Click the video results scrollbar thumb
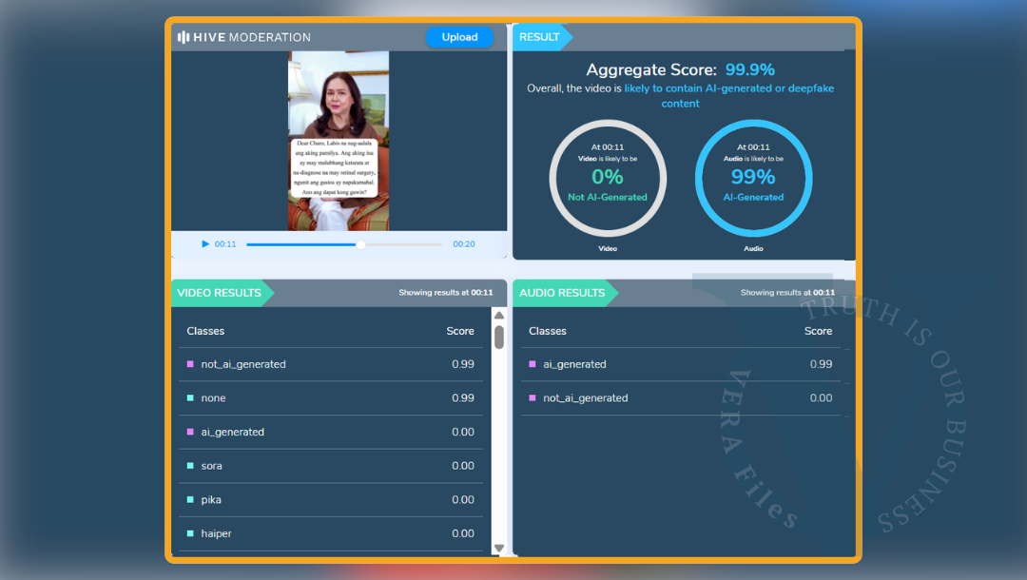The height and width of the screenshot is (580, 1027). point(499,338)
